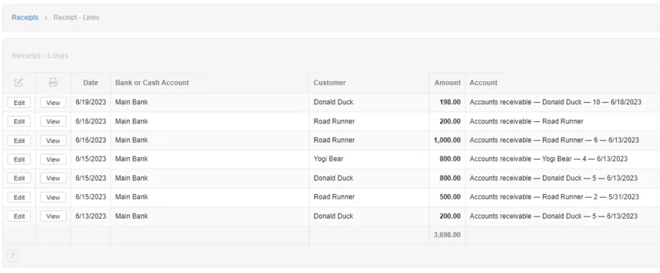Sort by the Customer column header

pos(330,83)
